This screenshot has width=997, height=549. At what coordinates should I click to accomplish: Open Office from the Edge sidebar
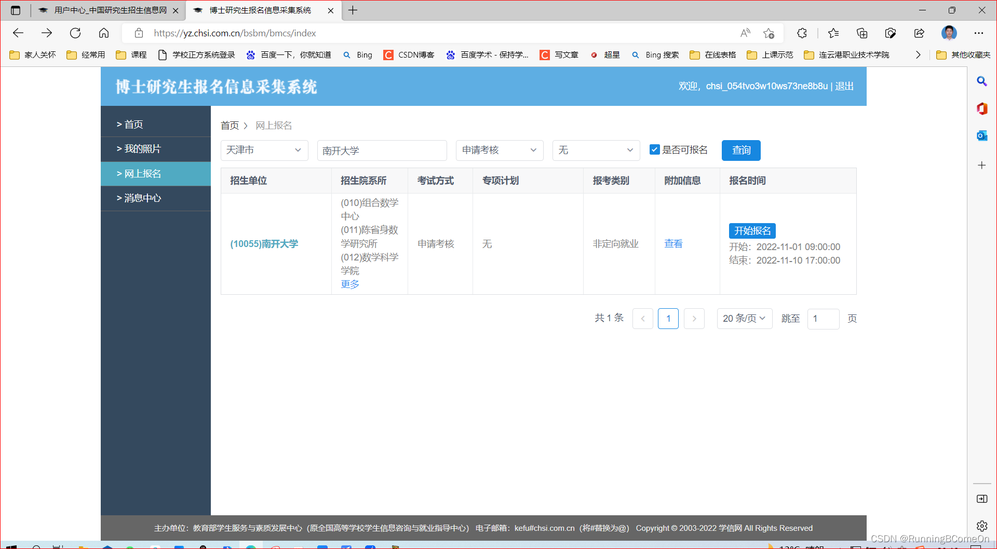pyautogui.click(x=981, y=108)
